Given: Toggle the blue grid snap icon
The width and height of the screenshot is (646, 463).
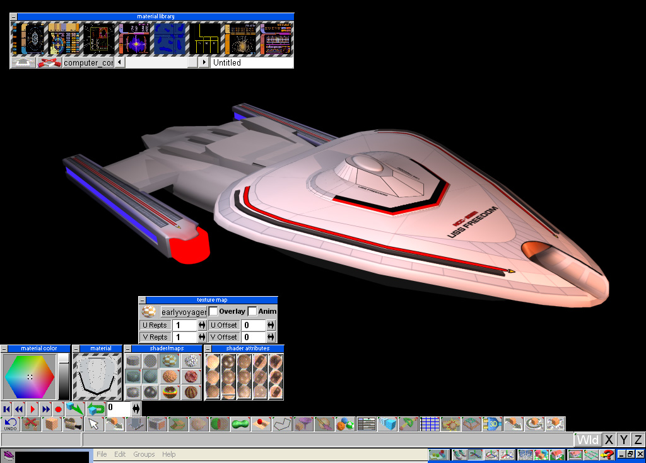Looking at the screenshot, I should click(430, 424).
